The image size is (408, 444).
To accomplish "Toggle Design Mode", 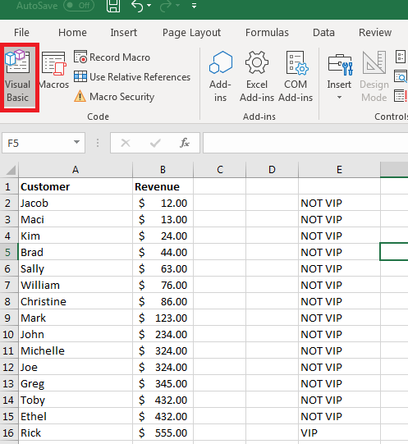I will 374,76.
